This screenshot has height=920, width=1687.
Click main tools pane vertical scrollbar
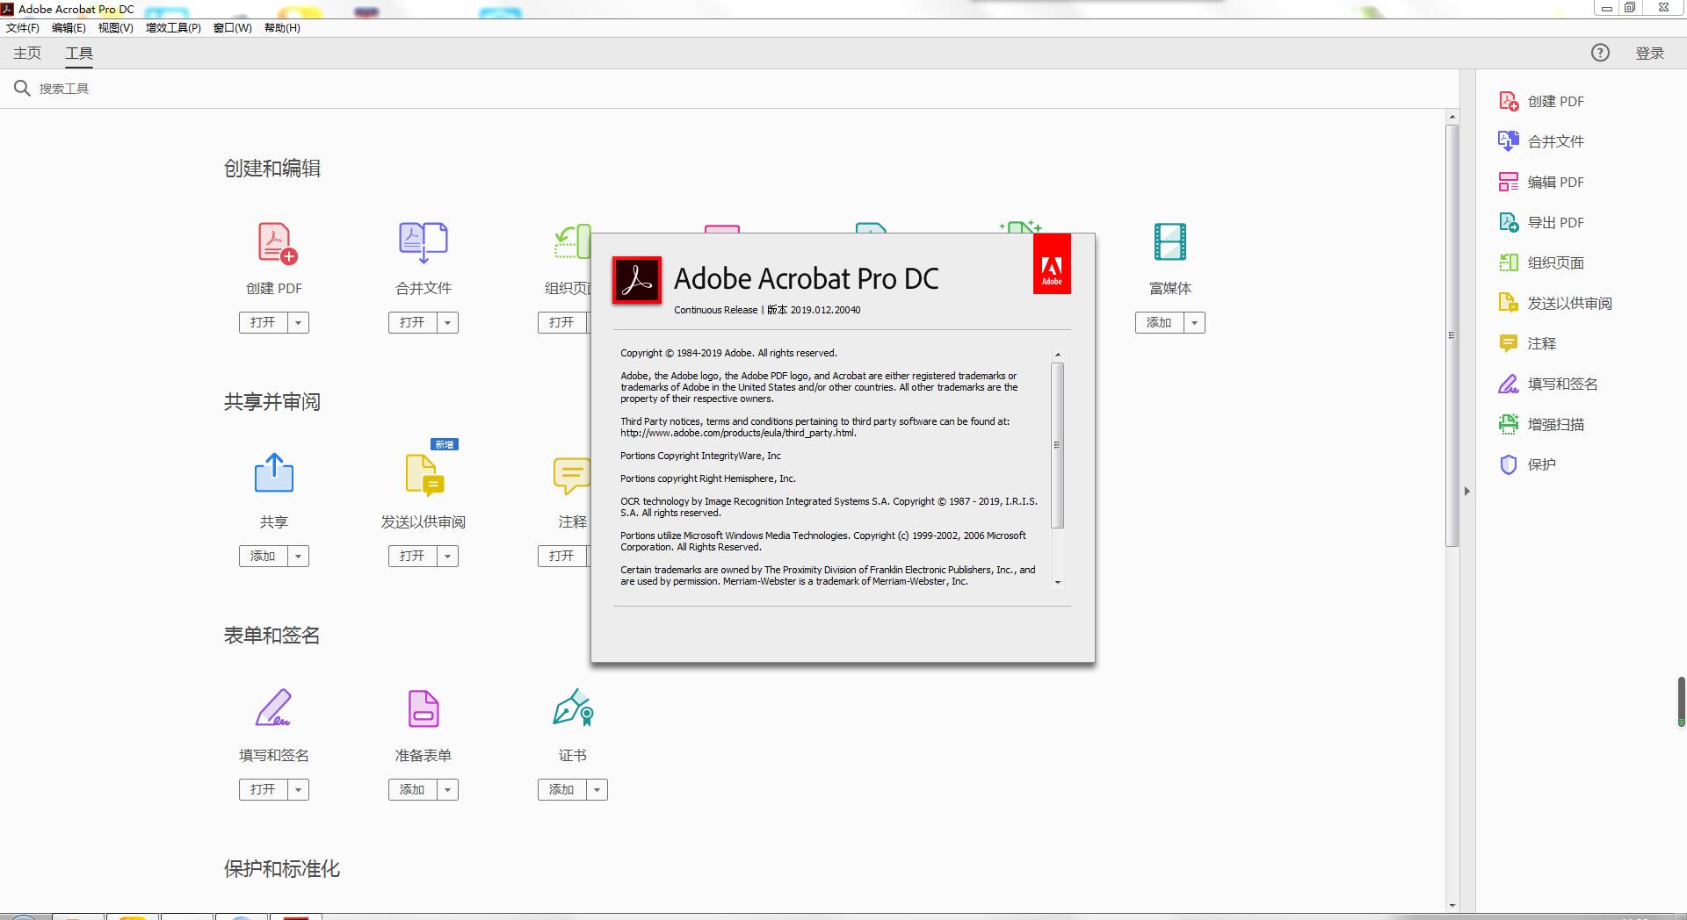1452,334
